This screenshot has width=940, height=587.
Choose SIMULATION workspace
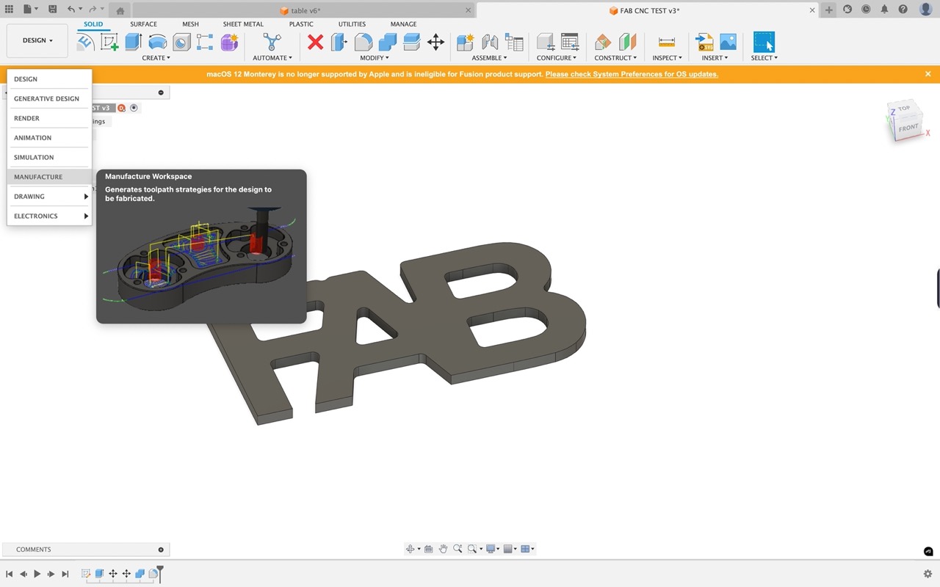pyautogui.click(x=49, y=157)
